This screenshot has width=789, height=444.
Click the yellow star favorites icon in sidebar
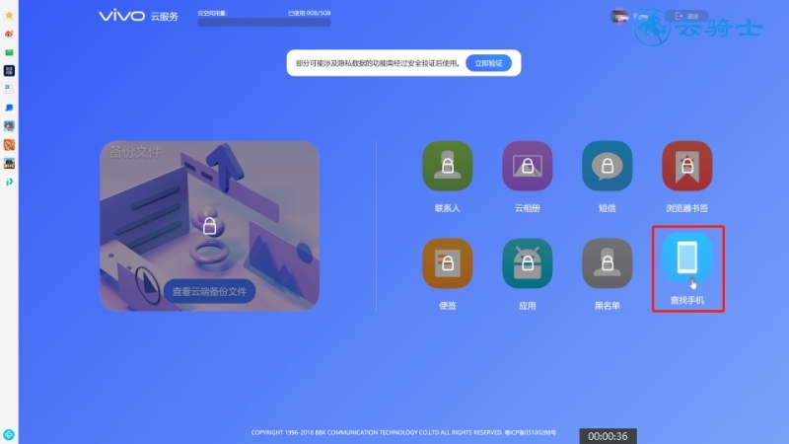coord(9,16)
